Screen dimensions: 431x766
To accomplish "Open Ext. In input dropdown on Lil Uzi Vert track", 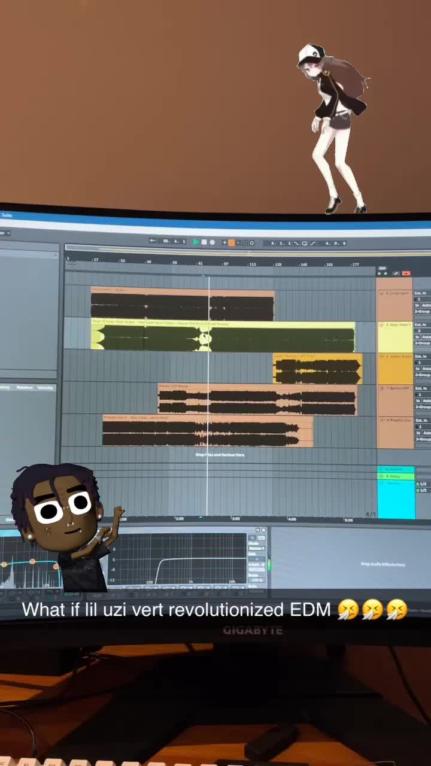I will pos(423,293).
